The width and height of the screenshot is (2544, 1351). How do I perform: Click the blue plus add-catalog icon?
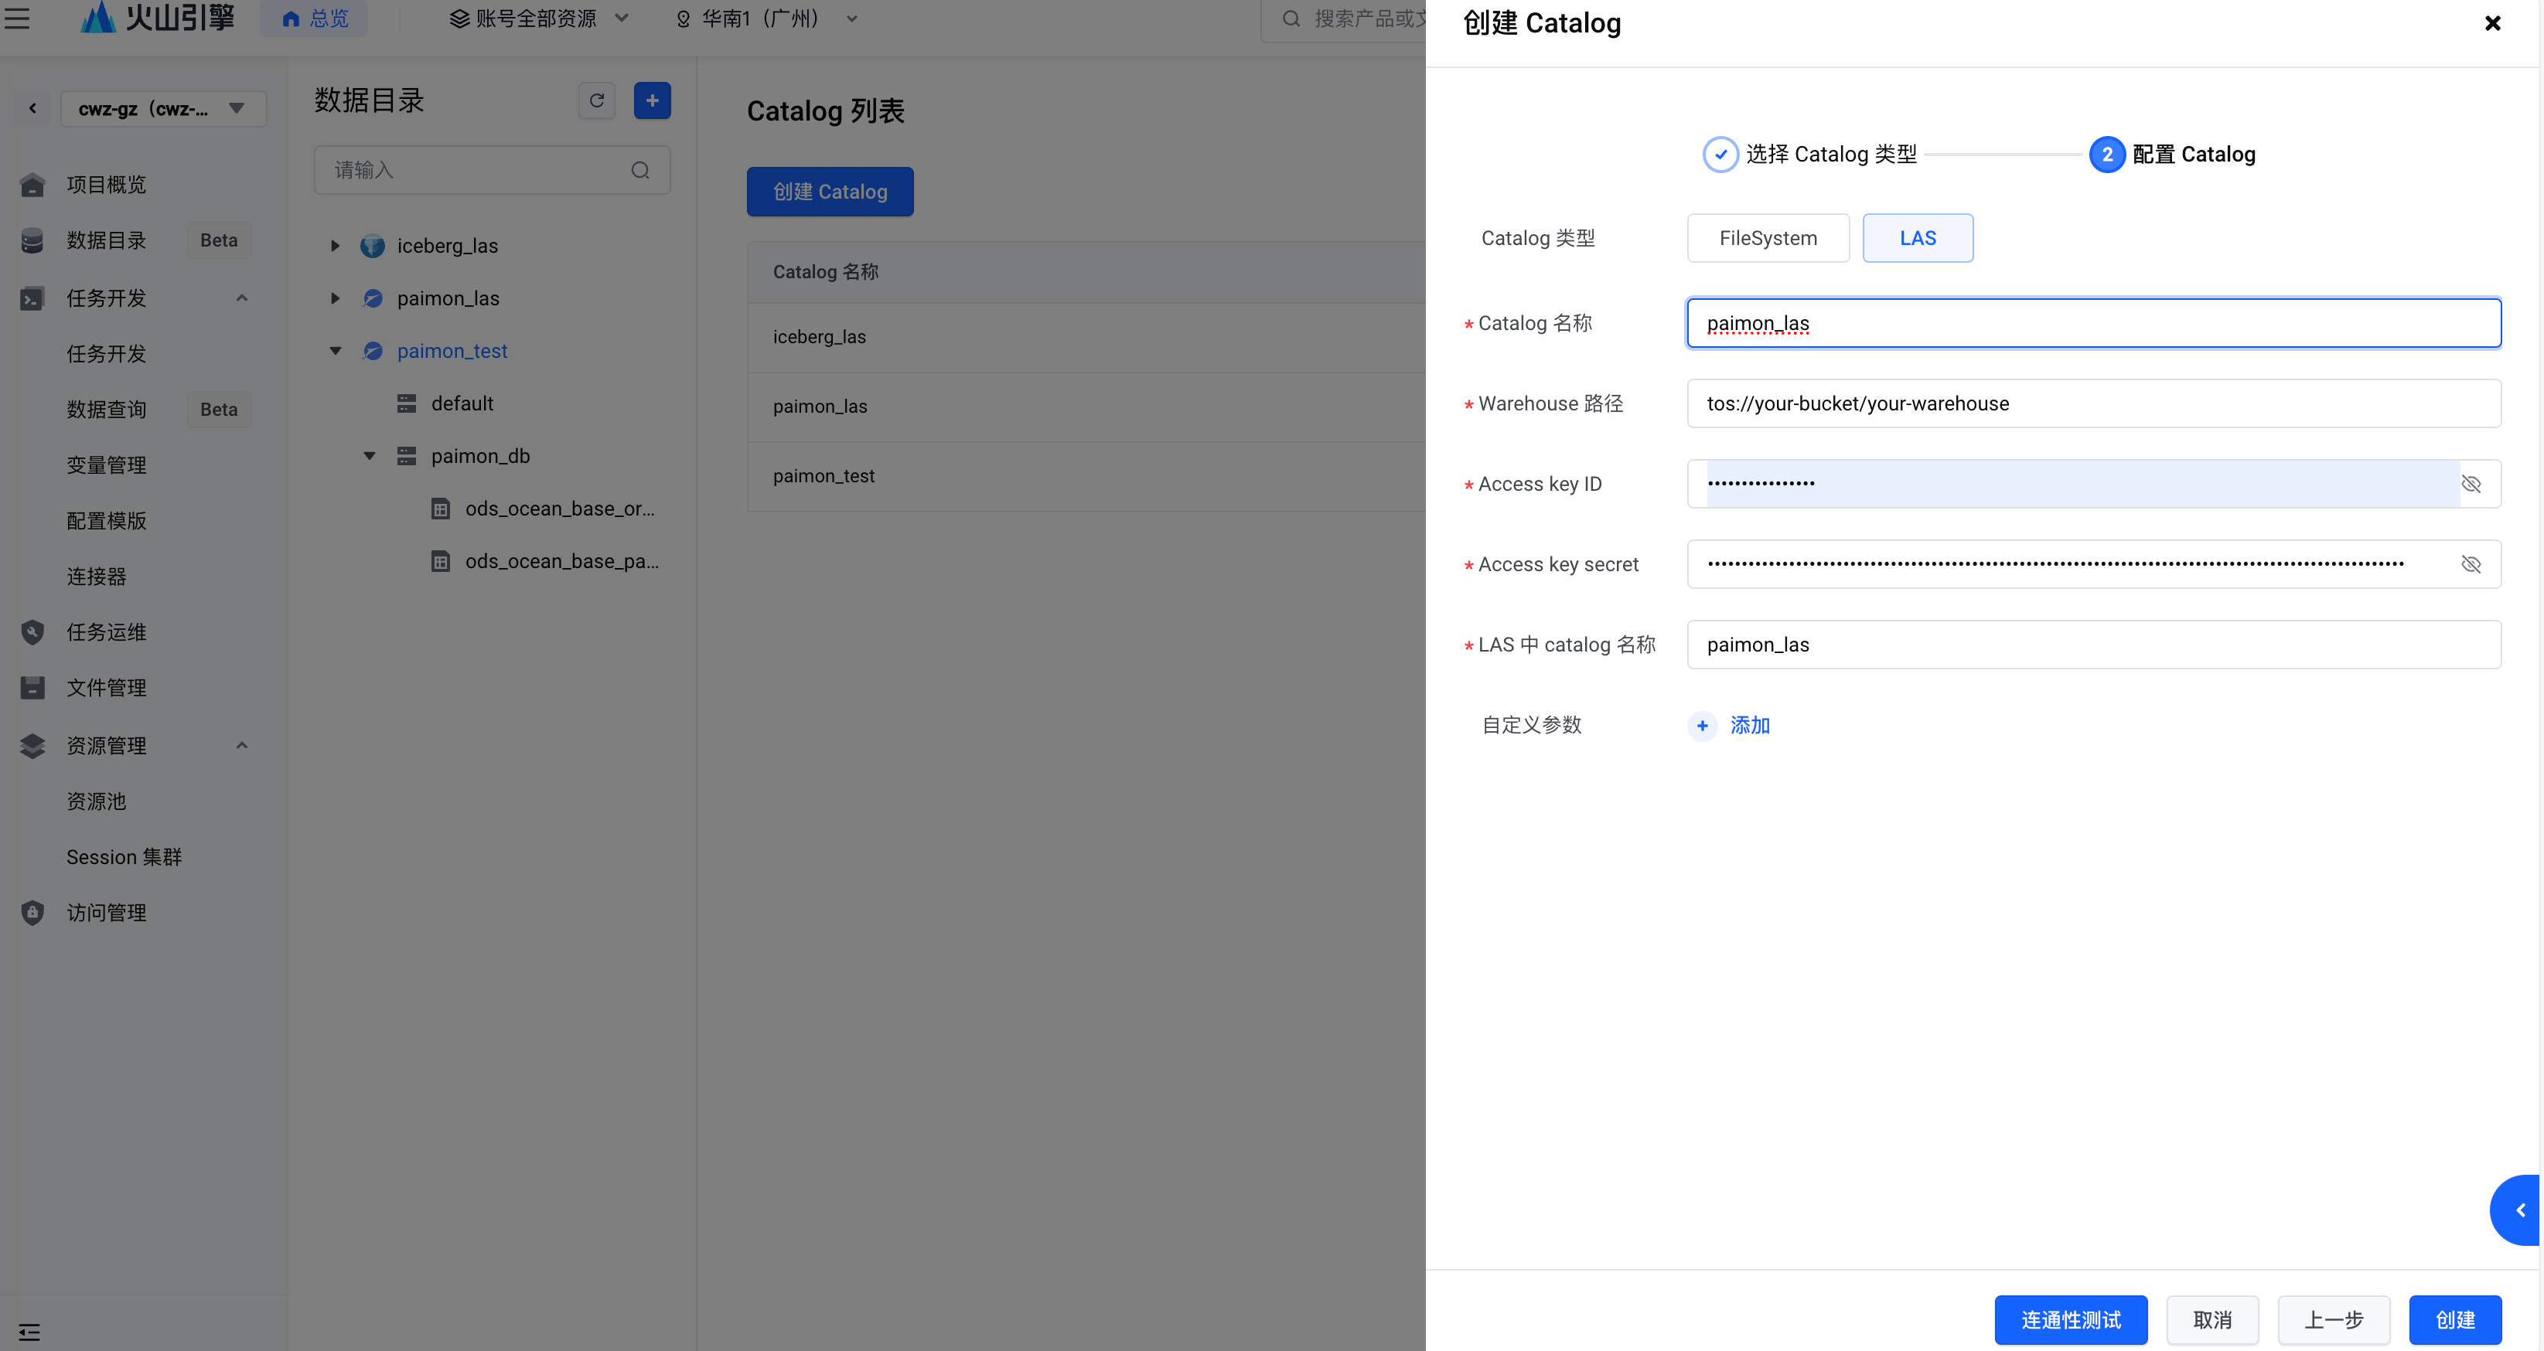point(652,100)
